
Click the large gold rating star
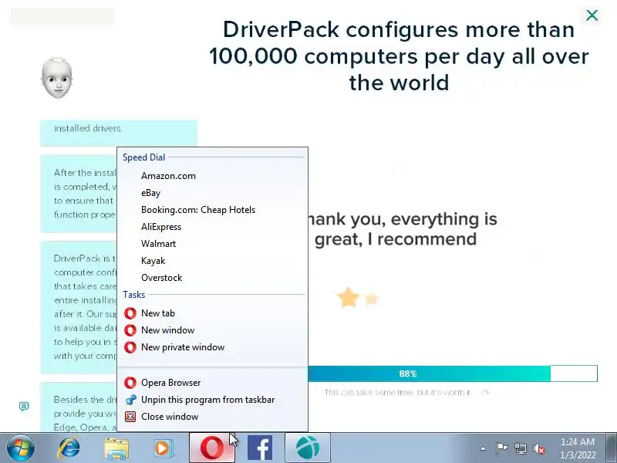[x=349, y=298]
